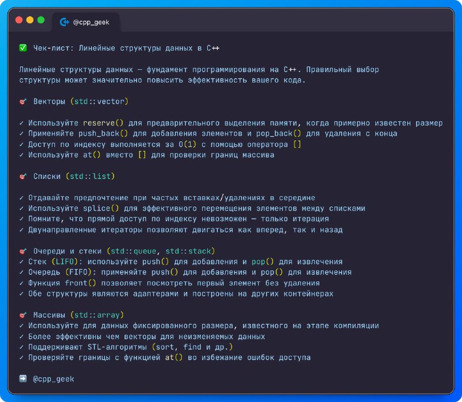The height and width of the screenshot is (402, 462).
Task: Click the checkmark before 'Используйте reserve()'
Action: [x=21, y=123]
